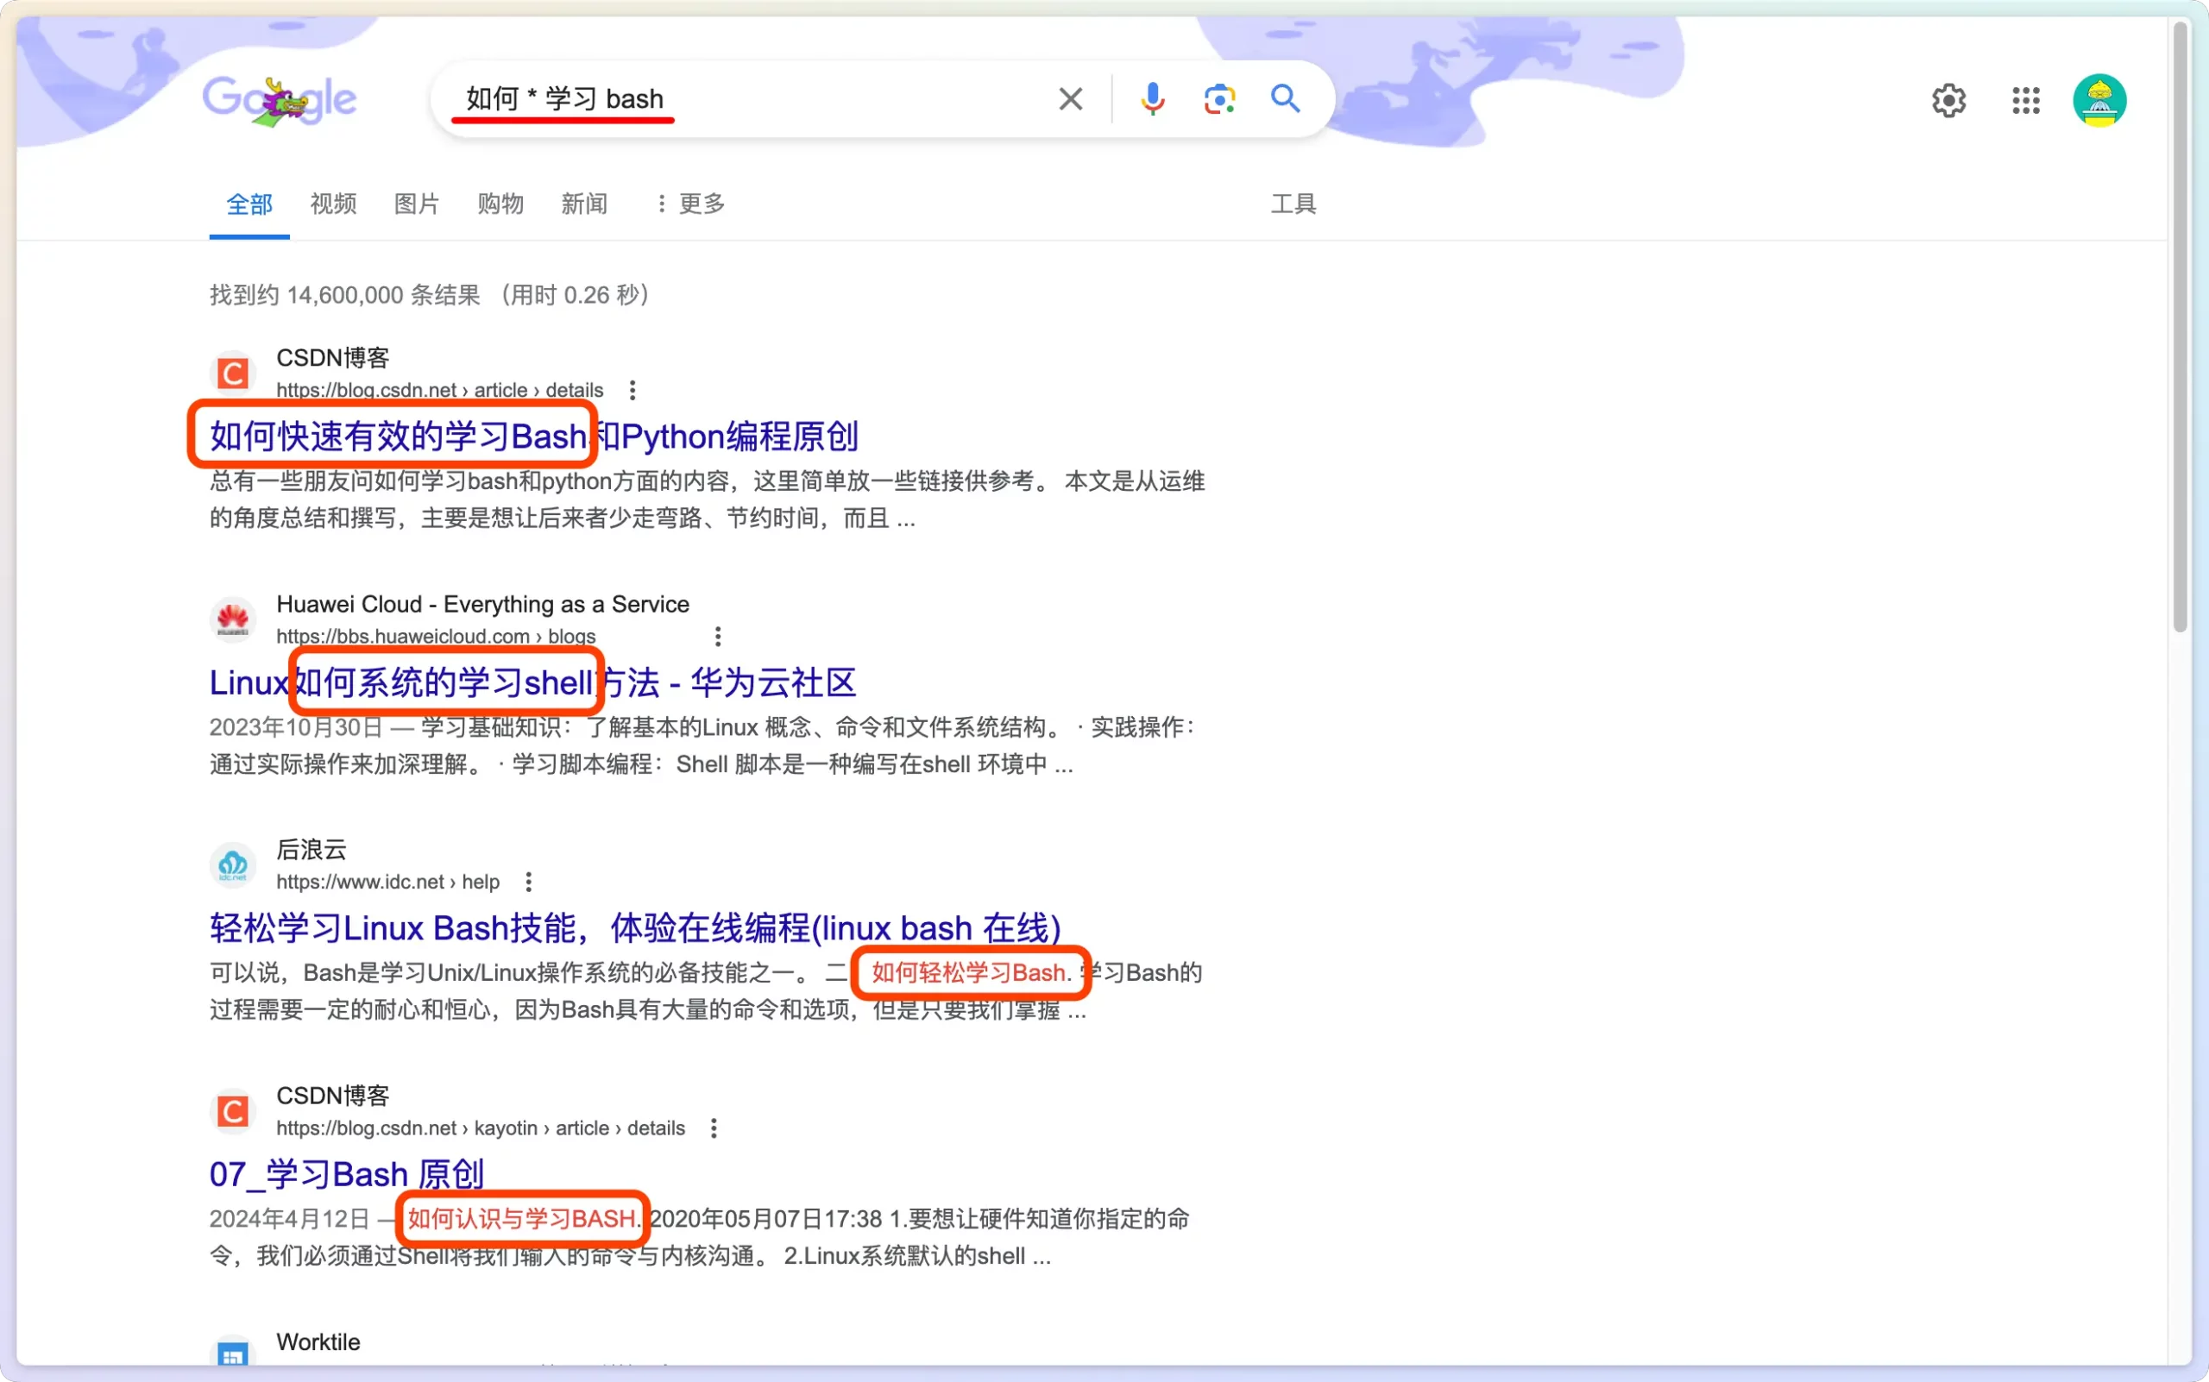Click the 如何轻松学习Bash highlighted snippet
2209x1382 pixels.
coord(970,972)
